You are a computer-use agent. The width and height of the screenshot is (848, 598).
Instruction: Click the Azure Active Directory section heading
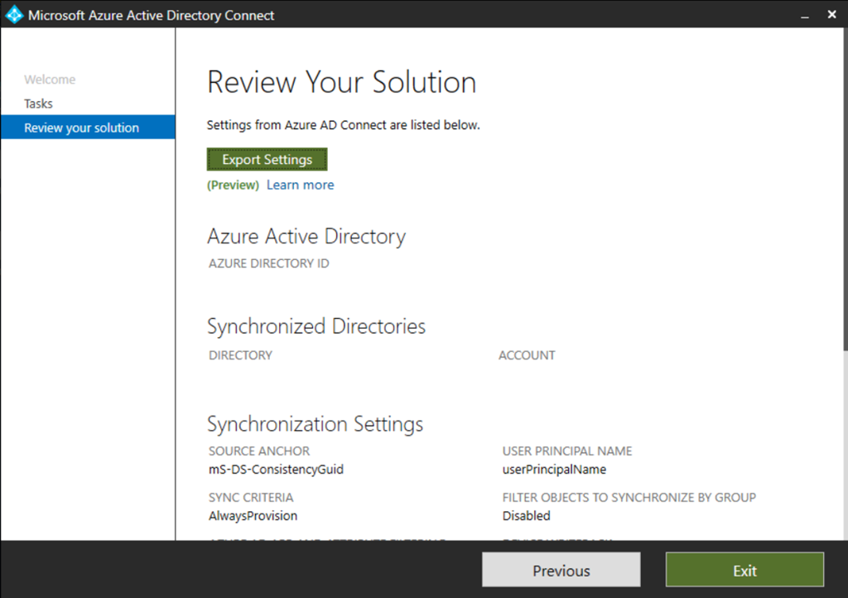306,236
